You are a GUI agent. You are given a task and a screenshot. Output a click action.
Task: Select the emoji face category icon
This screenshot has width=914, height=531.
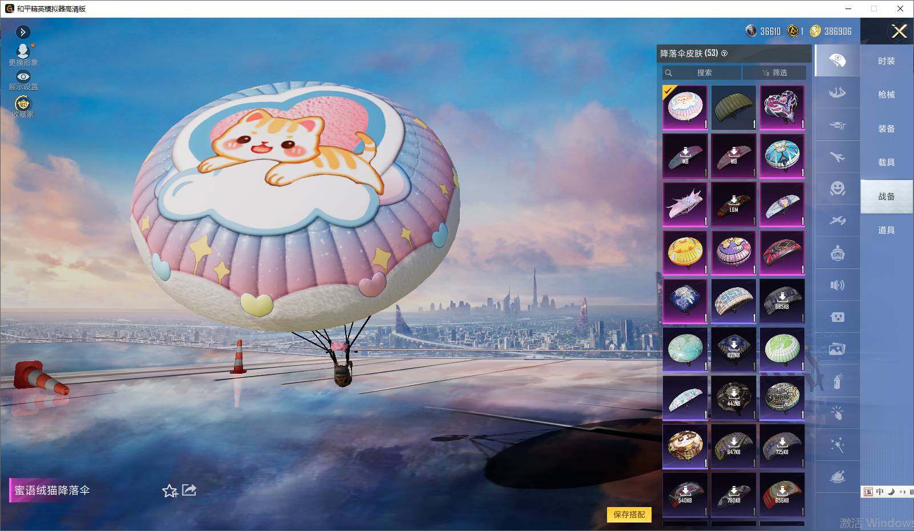pyautogui.click(x=837, y=189)
